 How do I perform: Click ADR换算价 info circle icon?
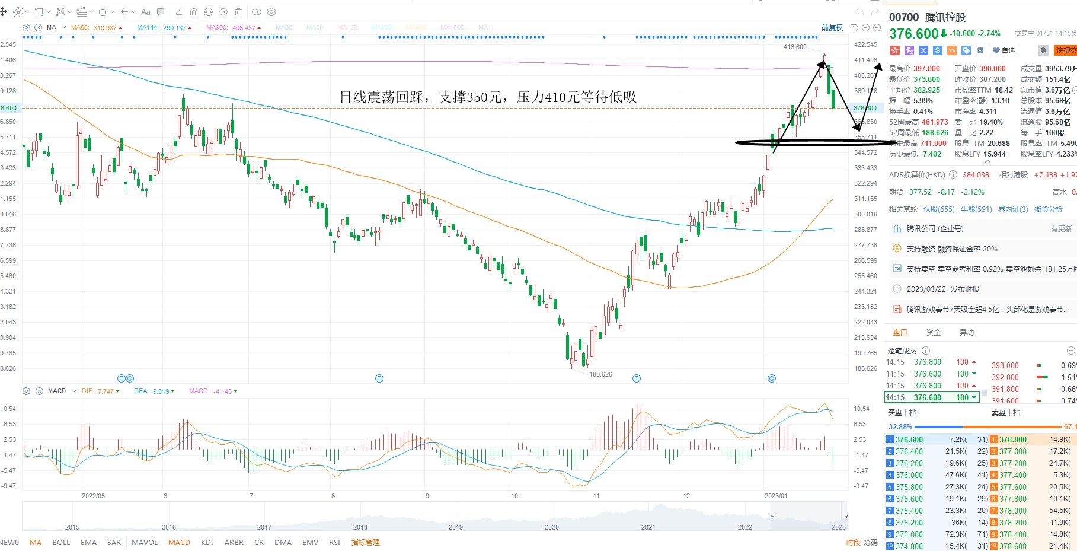tap(953, 174)
